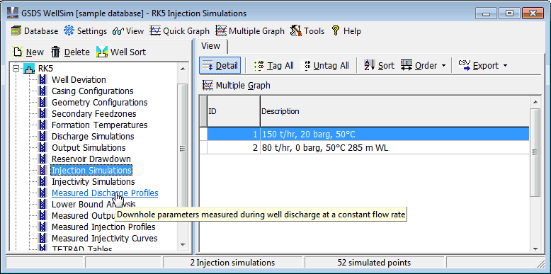Switch to the View tab
Viewport: 551px width, 274px height.
[211, 46]
